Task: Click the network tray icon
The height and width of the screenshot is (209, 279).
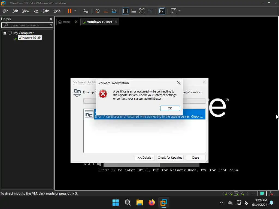Action: (x=239, y=202)
